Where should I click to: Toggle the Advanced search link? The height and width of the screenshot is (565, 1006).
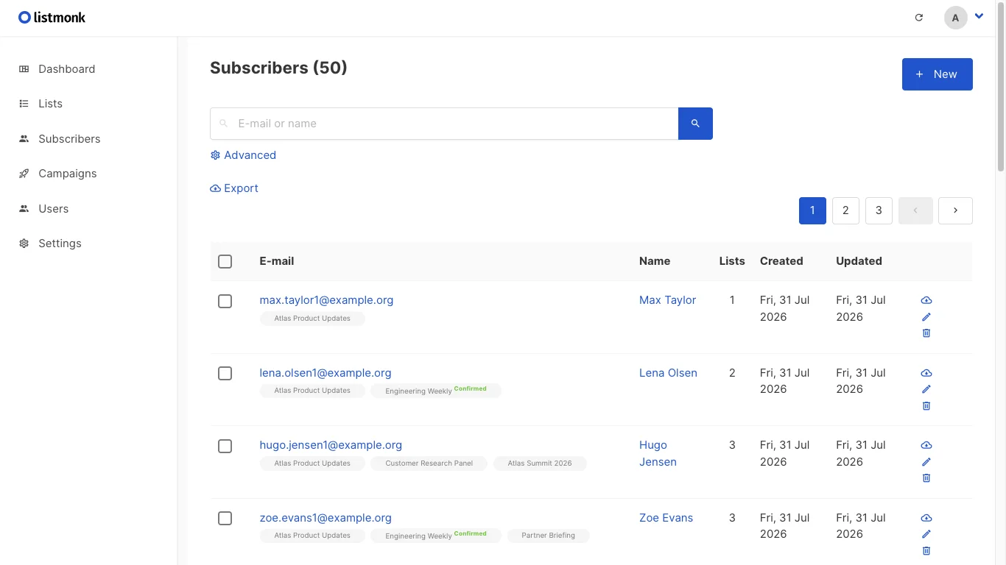coord(243,155)
